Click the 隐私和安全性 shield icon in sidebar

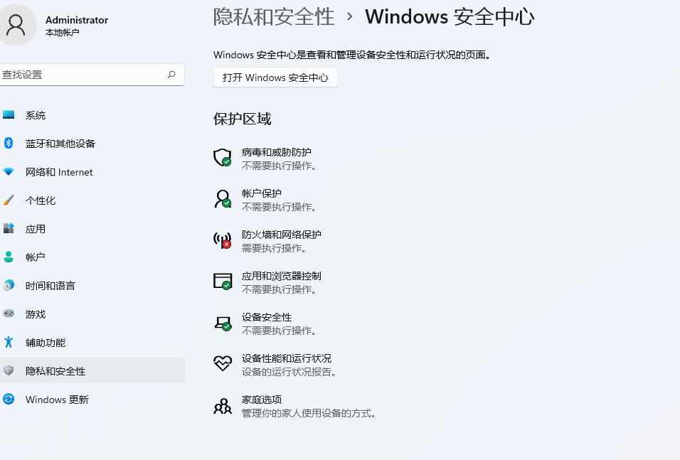pos(9,370)
